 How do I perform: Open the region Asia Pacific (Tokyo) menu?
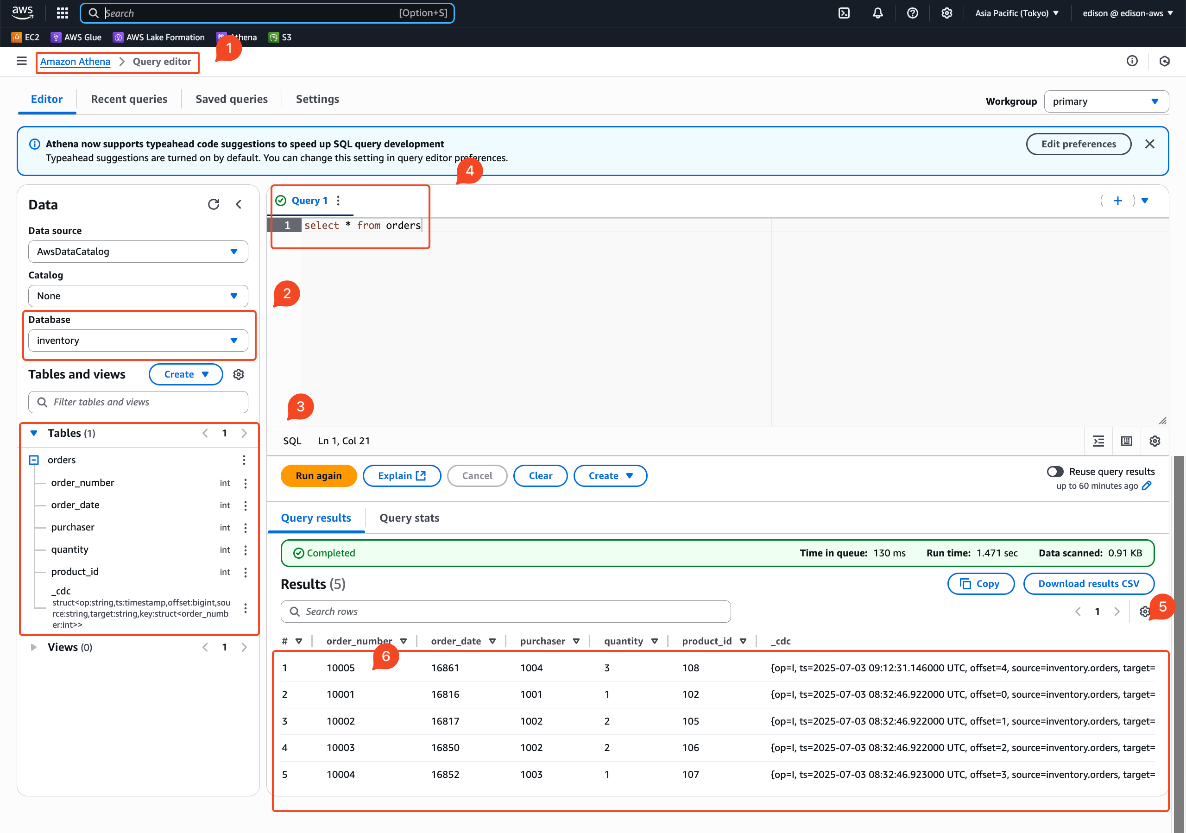pyautogui.click(x=1016, y=13)
